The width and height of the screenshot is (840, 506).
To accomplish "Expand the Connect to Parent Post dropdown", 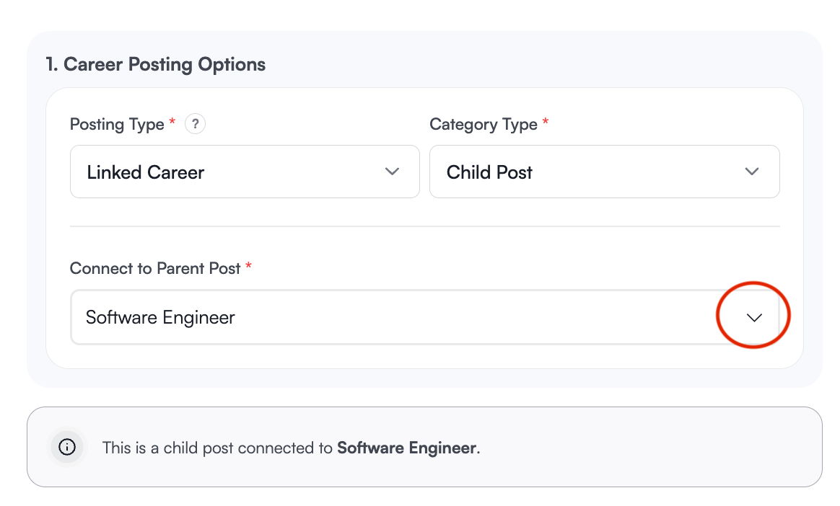I will click(424, 317).
